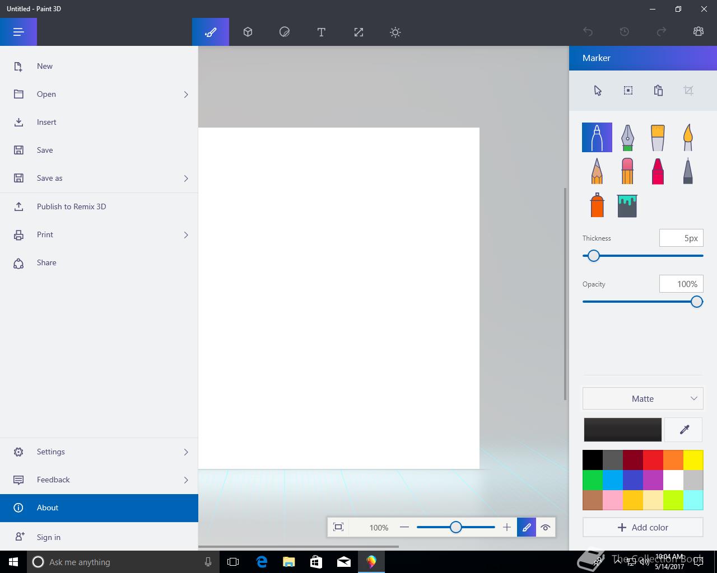
Task: Open the Effects sun tab
Action: pos(395,32)
